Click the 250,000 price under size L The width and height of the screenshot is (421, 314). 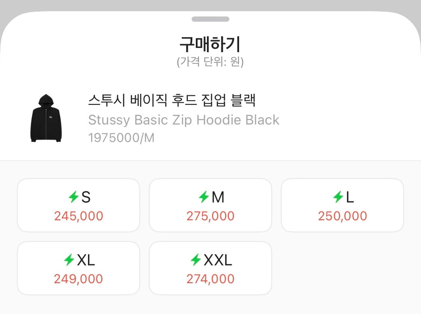click(x=342, y=216)
